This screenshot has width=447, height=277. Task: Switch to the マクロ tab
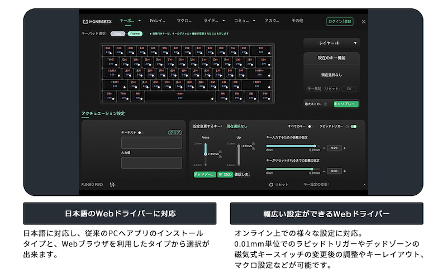coord(183,21)
